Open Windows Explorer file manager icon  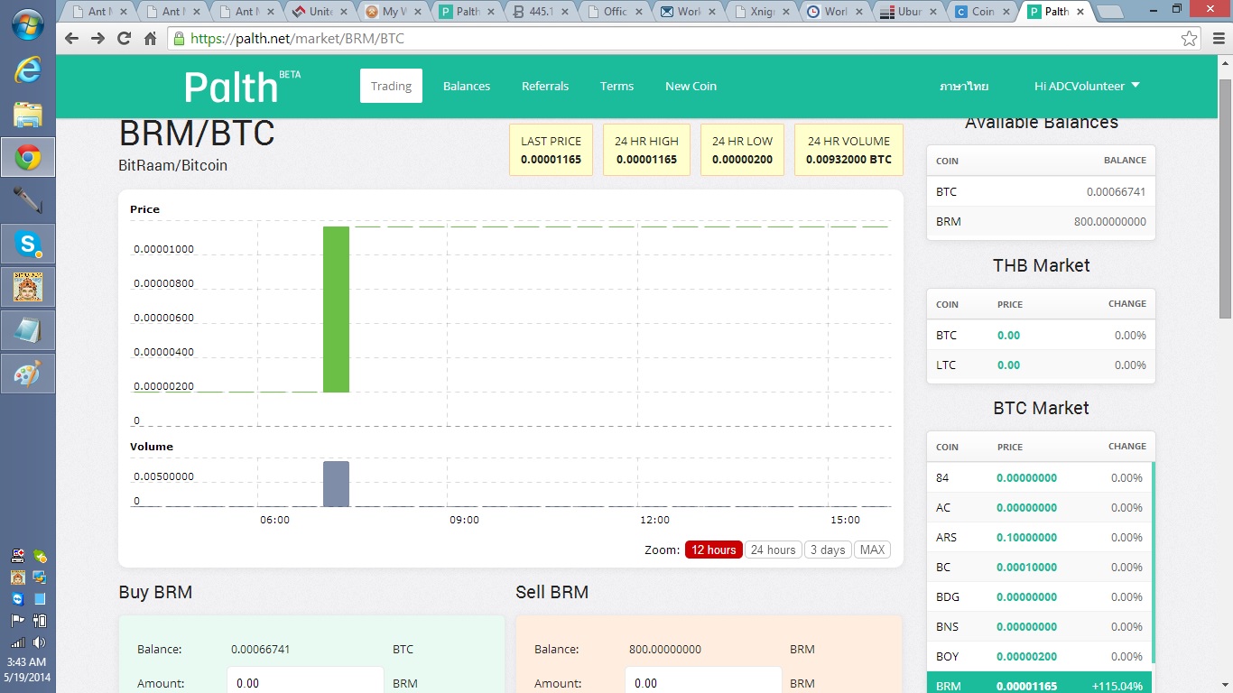[27, 115]
